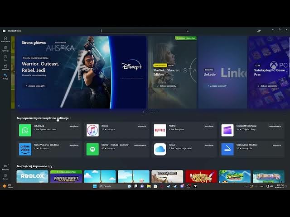Open the Filmy i TV sidebar tab
The width and height of the screenshot is (290, 217).
click(5, 67)
